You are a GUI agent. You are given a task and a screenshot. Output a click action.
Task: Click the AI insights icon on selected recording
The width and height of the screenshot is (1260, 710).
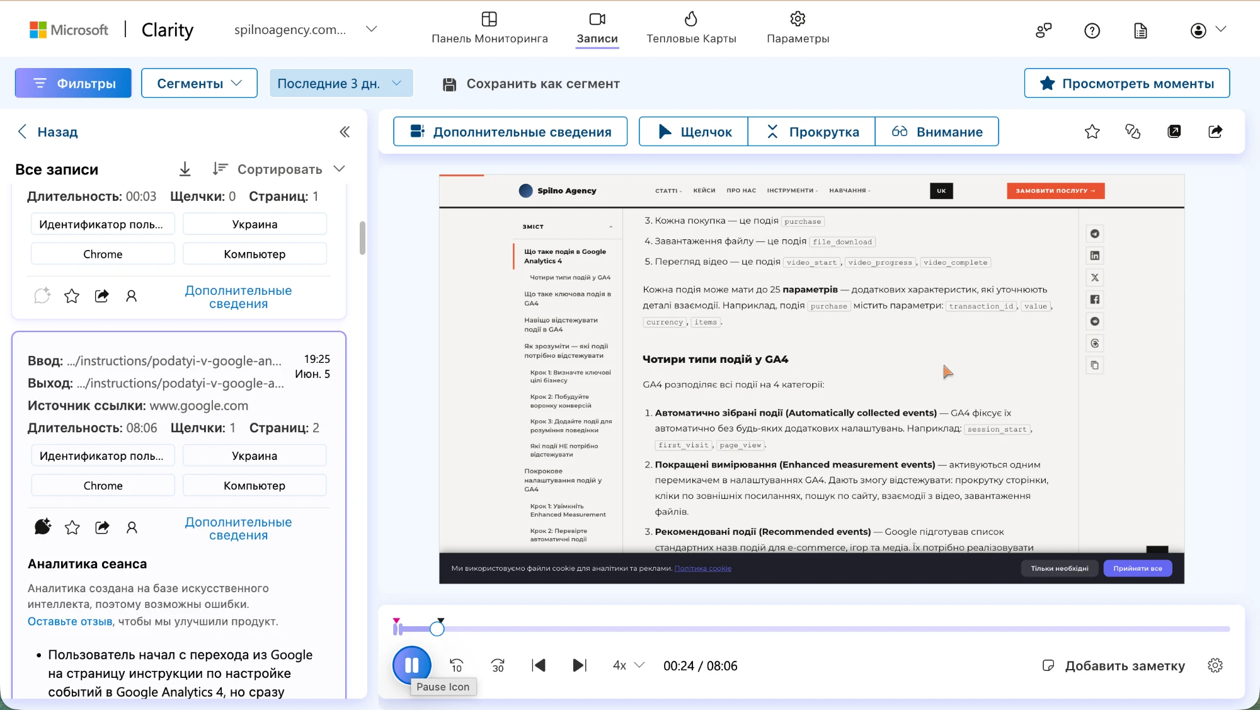tap(42, 527)
